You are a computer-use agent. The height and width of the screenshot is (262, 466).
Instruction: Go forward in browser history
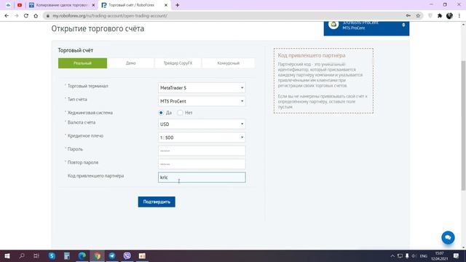click(16, 16)
